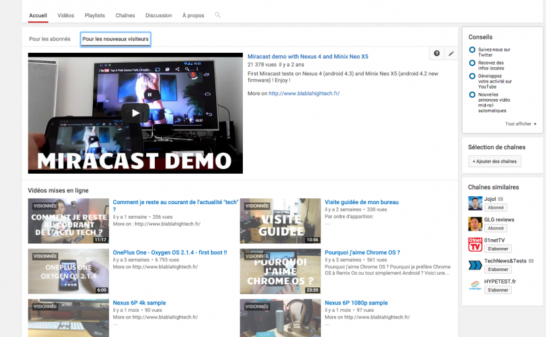Open Miracast demo with Nexus 4 title link
The image size is (546, 337).
(308, 56)
